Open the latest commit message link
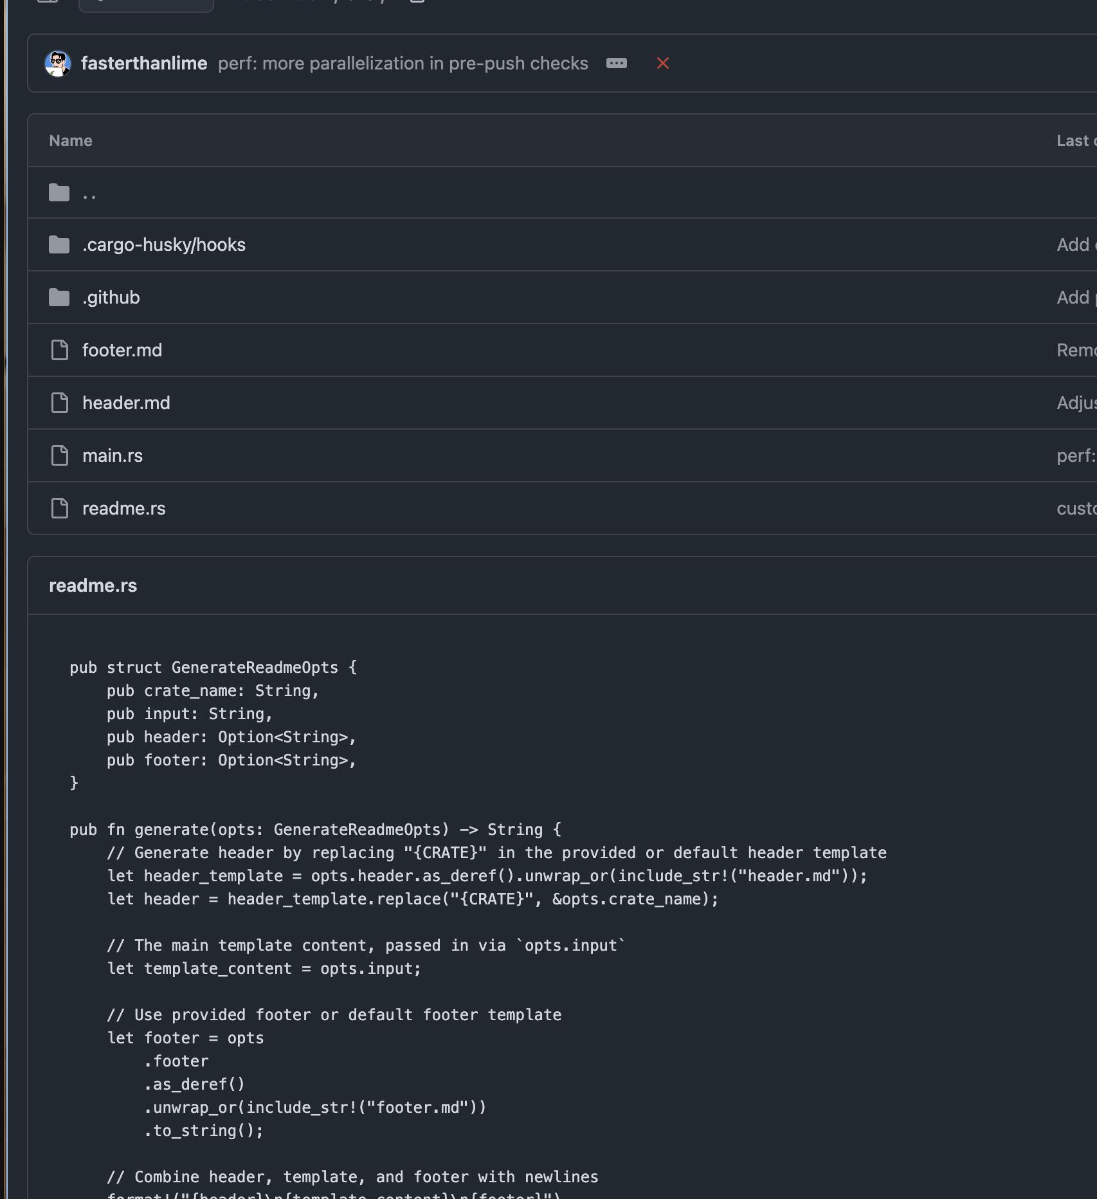The width and height of the screenshot is (1097, 1199). (x=403, y=64)
